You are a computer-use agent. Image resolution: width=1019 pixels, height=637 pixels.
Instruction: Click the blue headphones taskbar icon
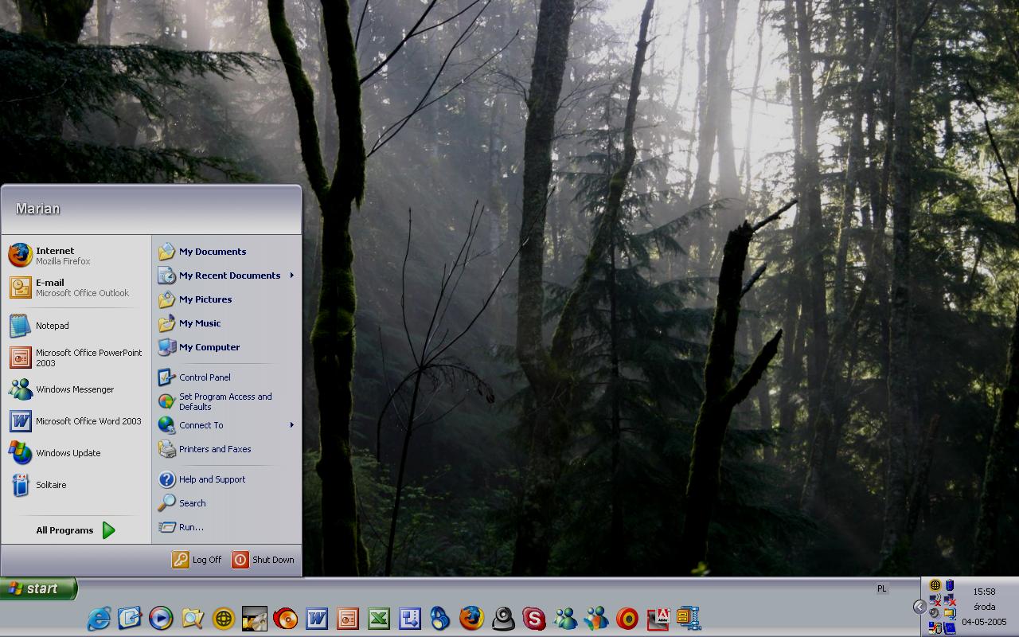(440, 619)
